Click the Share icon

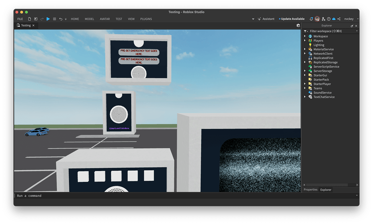[339, 19]
